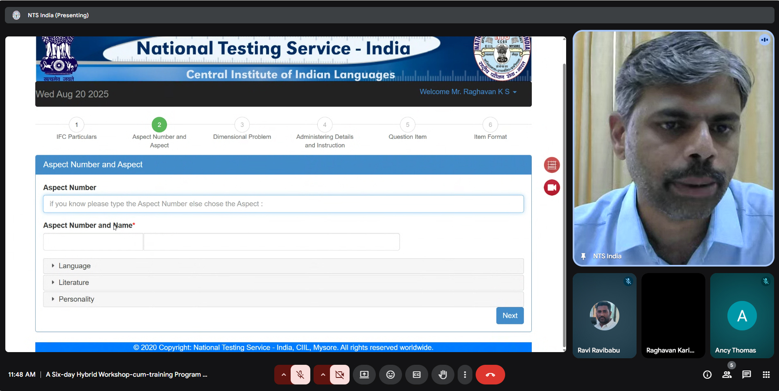The width and height of the screenshot is (779, 391).
Task: Open audio settings arrow beside microphone
Action: click(283, 375)
